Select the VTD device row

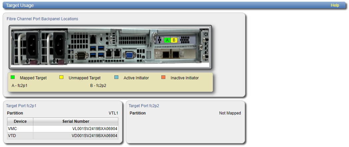(62, 136)
